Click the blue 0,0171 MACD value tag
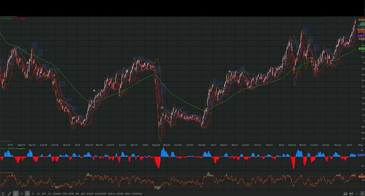This screenshot has height=196, width=365. (361, 155)
